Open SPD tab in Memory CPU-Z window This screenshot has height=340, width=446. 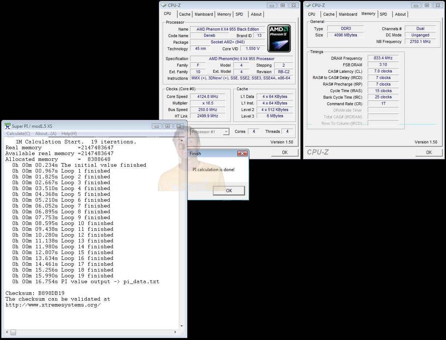coord(383,14)
